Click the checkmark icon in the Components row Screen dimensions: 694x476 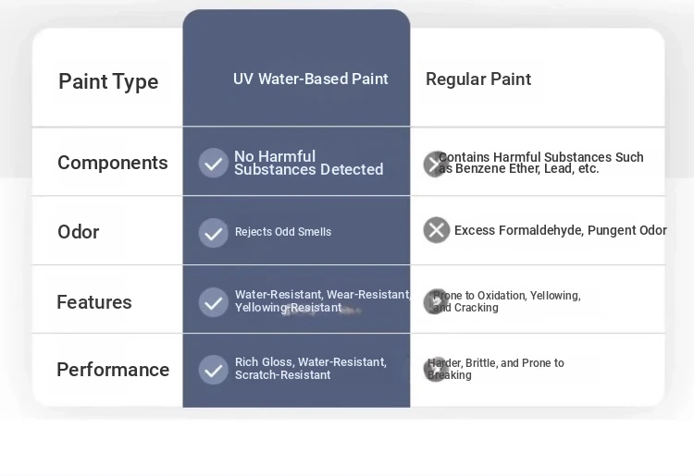[214, 163]
